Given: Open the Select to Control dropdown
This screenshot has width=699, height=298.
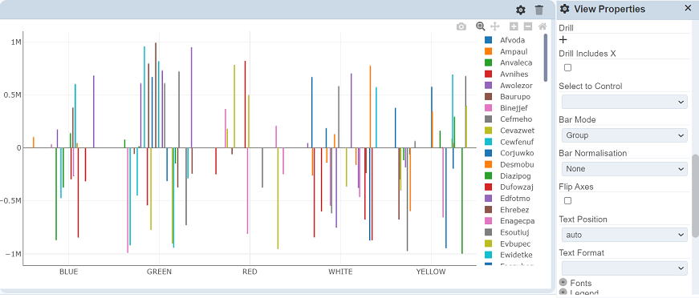Looking at the screenshot, I should click(624, 102).
